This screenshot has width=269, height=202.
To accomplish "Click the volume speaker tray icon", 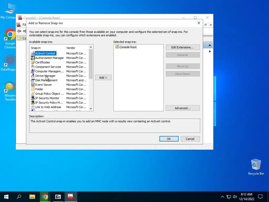I will click(x=235, y=197).
